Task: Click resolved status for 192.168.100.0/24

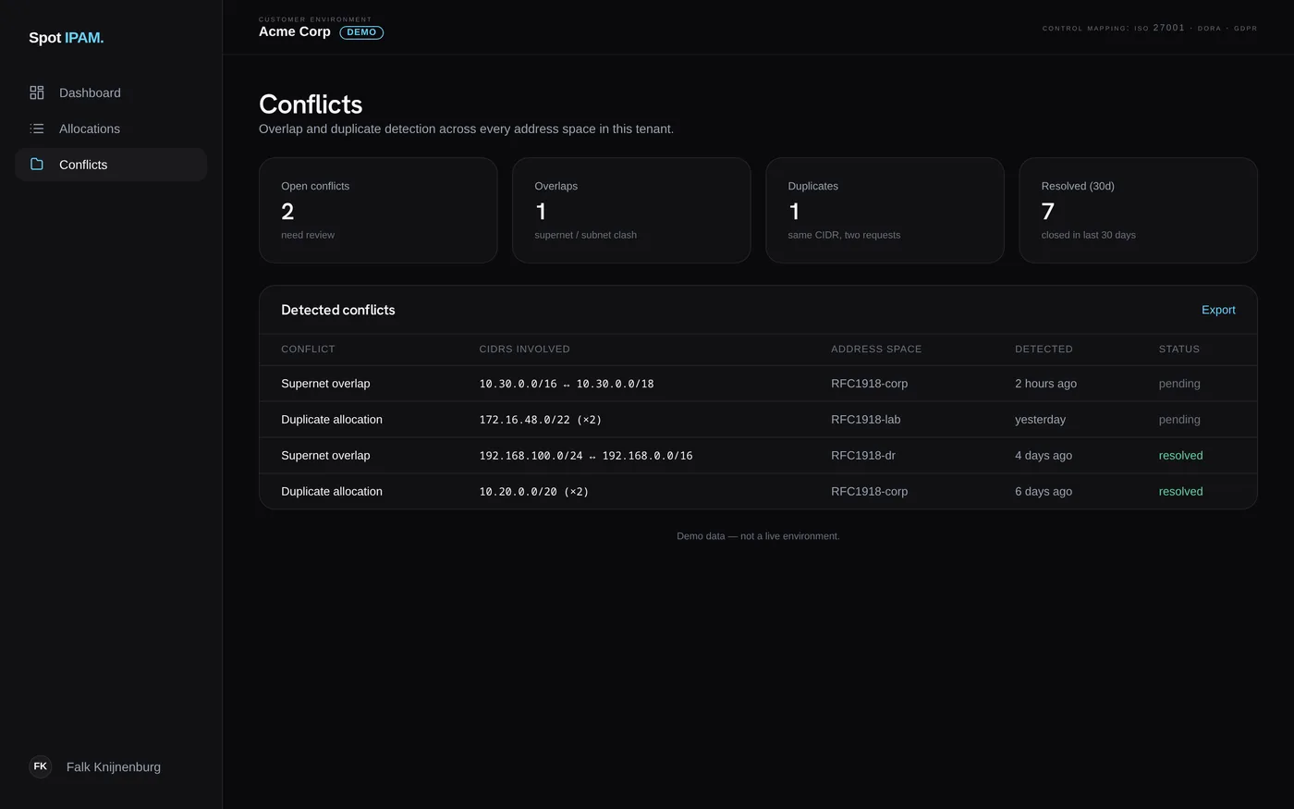Action: click(x=1181, y=456)
